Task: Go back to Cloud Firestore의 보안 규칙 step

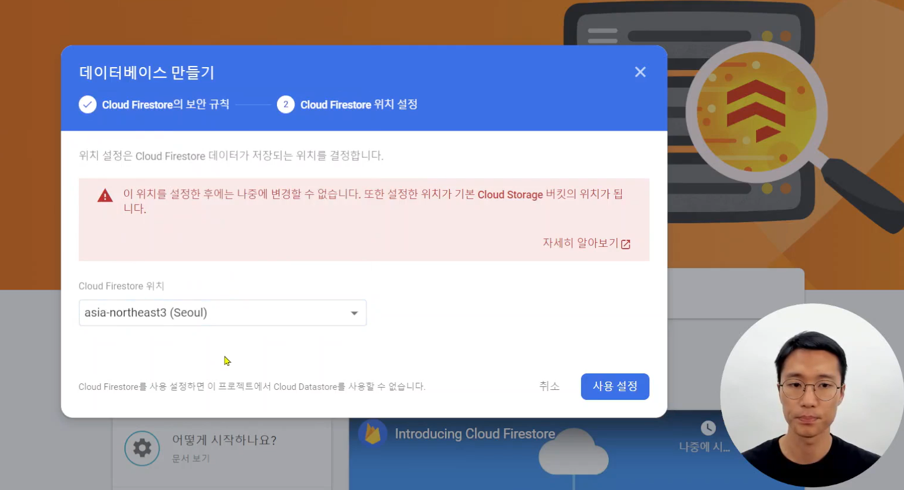Action: coord(166,105)
